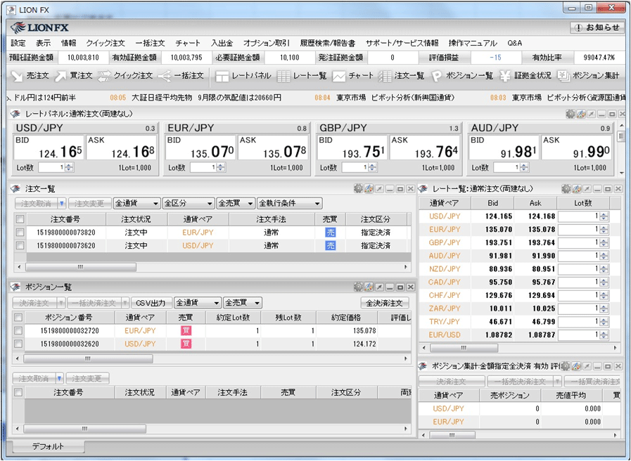Export positions with the CSV出力 button
This screenshot has height=461, width=631.
tap(151, 303)
